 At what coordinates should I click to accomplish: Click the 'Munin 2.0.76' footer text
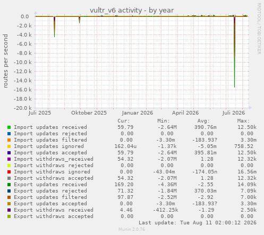pos(132,229)
